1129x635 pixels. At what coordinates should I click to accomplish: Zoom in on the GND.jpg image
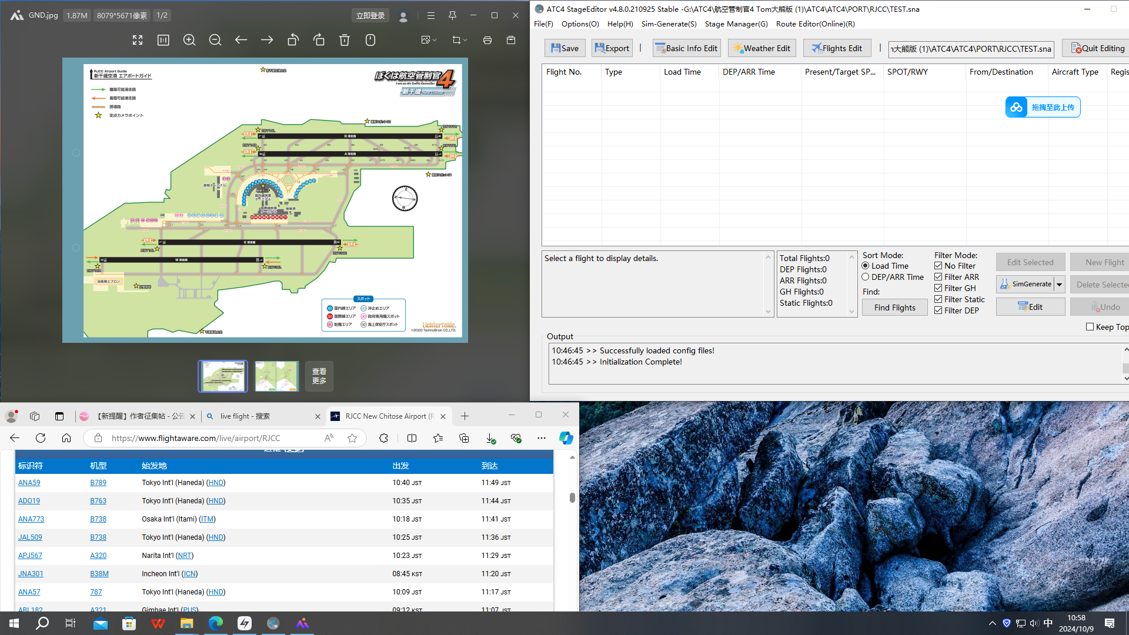point(189,40)
